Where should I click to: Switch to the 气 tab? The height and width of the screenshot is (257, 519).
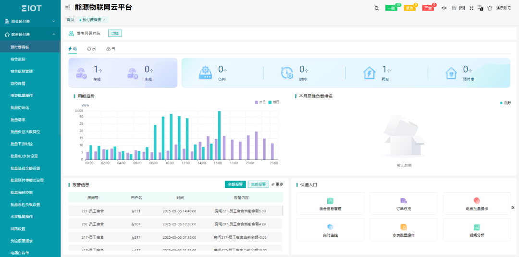(x=111, y=49)
